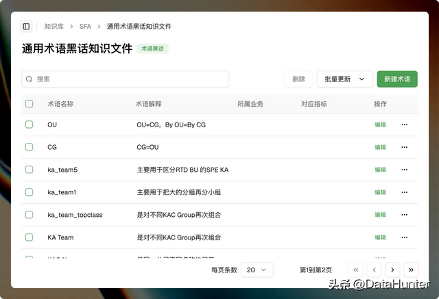Click the 术语解释 column header

(x=148, y=104)
